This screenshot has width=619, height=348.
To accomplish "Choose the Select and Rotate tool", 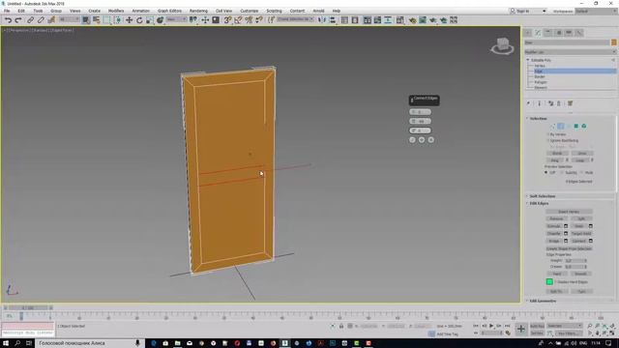I will tap(139, 19).
